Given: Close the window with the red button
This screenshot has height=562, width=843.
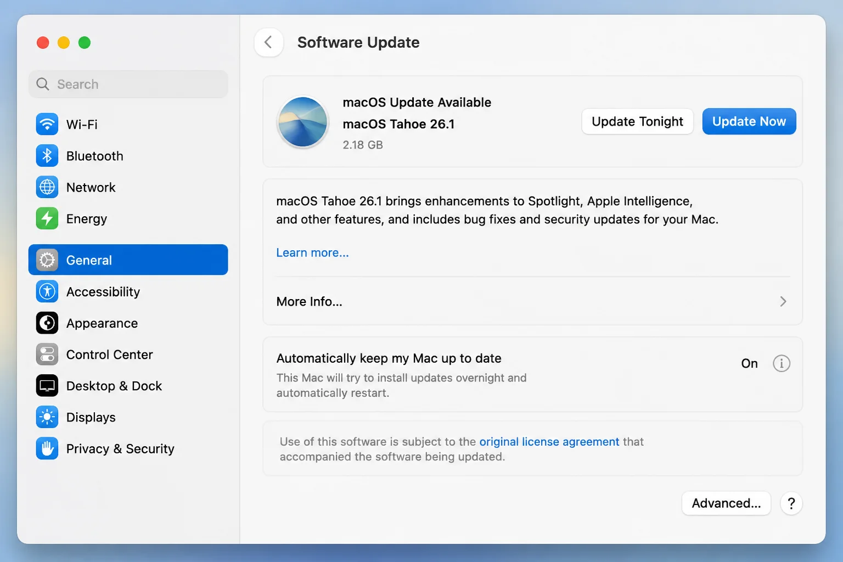Looking at the screenshot, I should pyautogui.click(x=43, y=43).
